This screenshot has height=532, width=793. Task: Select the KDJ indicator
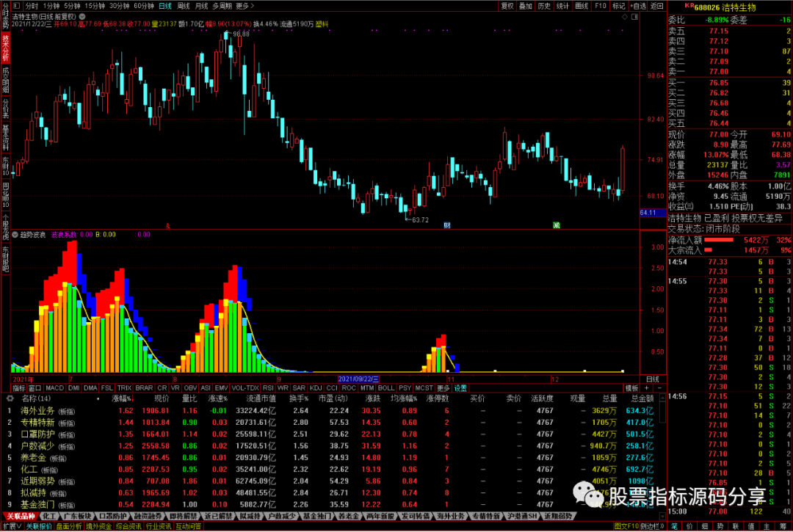click(316, 388)
